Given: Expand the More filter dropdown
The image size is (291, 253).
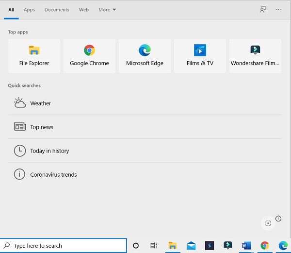Looking at the screenshot, I should pyautogui.click(x=107, y=10).
